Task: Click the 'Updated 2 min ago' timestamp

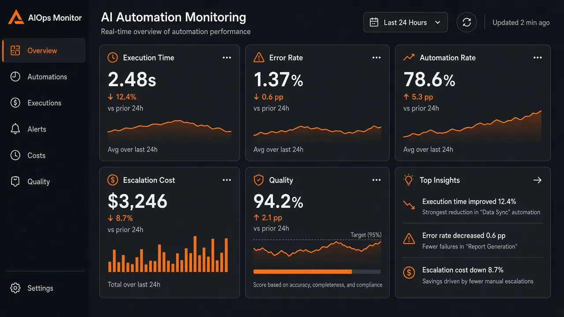Action: [x=521, y=22]
